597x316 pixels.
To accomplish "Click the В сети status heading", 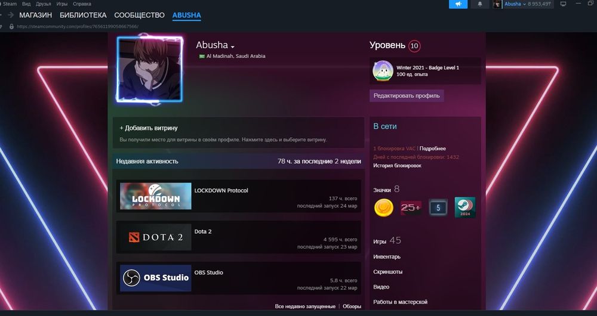I will point(385,126).
